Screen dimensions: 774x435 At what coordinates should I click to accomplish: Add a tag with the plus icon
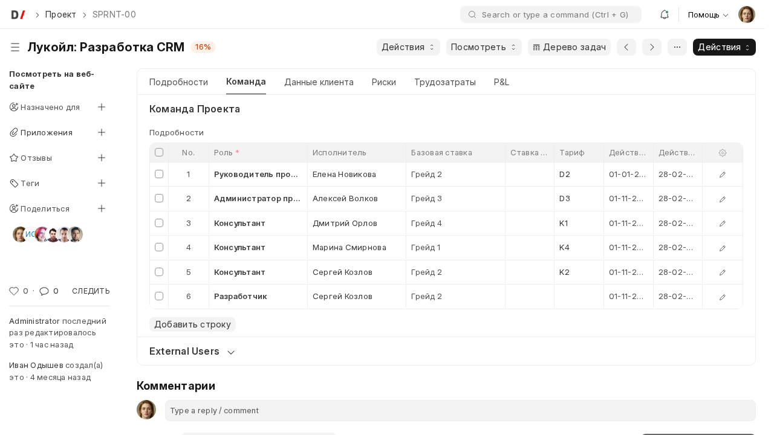pos(102,183)
